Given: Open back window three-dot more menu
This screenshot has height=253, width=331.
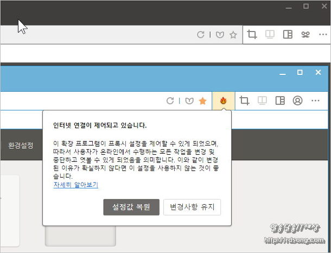Looking at the screenshot, I should (x=322, y=35).
